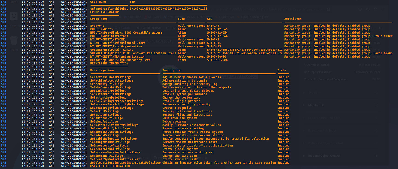Open the Home desktop folder icon

(14, 2)
